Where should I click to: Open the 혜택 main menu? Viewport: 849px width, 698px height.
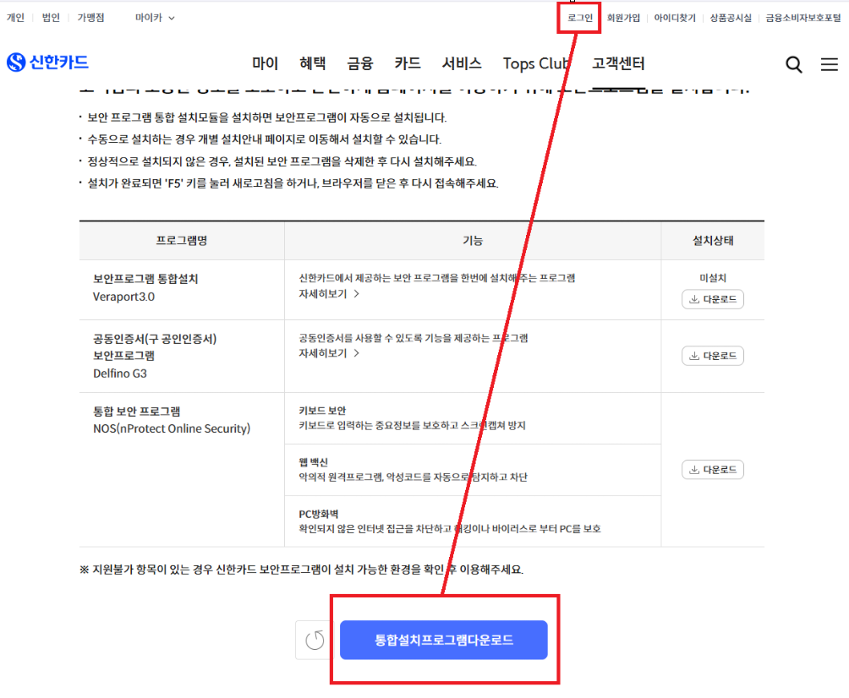click(312, 63)
